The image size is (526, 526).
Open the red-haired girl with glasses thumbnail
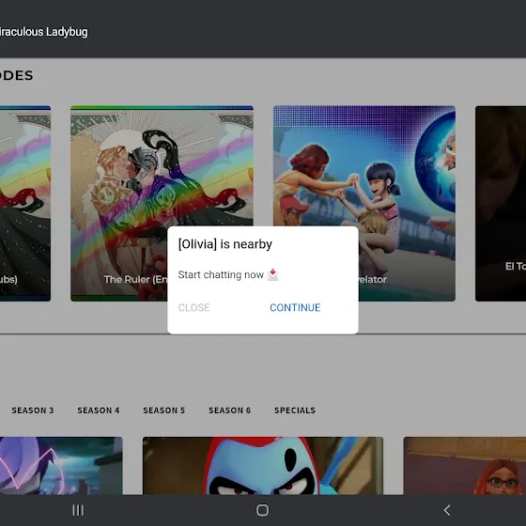click(x=465, y=466)
